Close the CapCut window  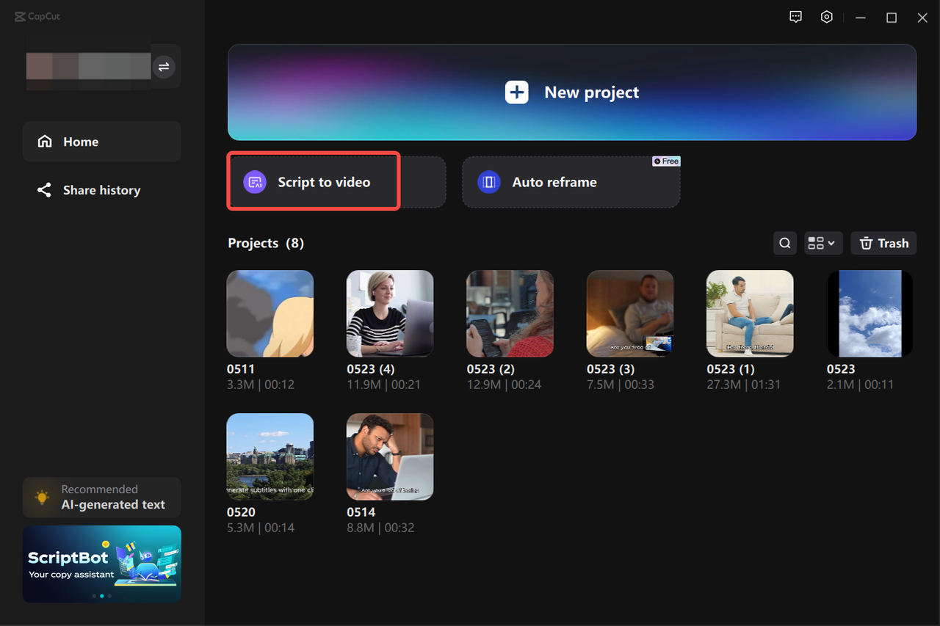(x=922, y=18)
